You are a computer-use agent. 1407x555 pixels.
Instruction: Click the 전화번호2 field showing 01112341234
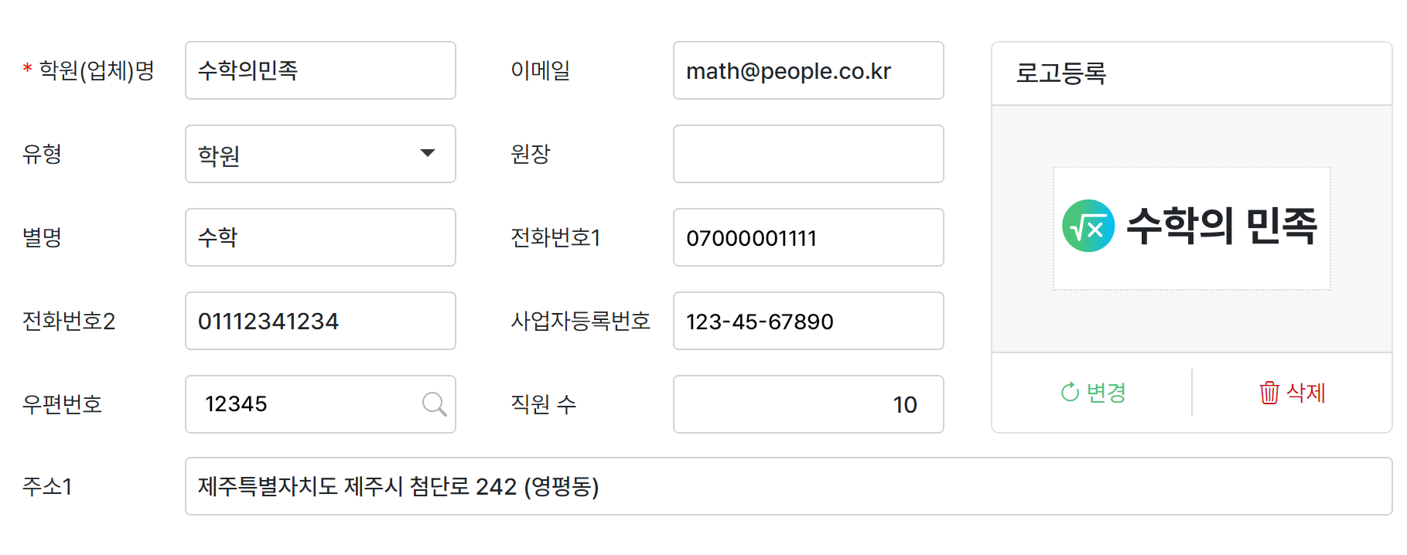coord(320,321)
